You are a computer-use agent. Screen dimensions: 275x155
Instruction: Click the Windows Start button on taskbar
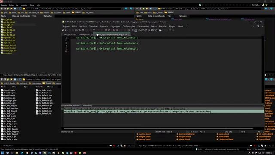[x=3, y=153]
